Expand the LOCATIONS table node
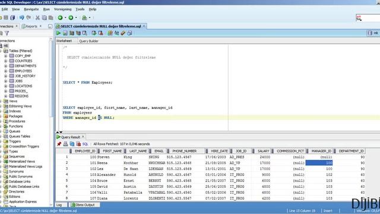The height and width of the screenshot is (214, 380). click(x=5, y=86)
